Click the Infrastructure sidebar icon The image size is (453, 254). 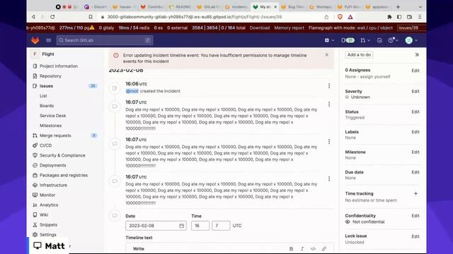click(35, 185)
